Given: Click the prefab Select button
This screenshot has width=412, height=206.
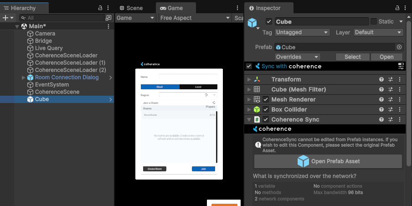Looking at the screenshot, I should coord(352,57).
